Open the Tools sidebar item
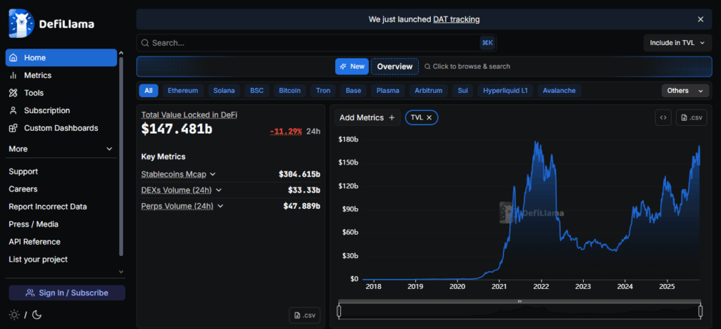Screen dimensions: 721x329 click(33, 93)
